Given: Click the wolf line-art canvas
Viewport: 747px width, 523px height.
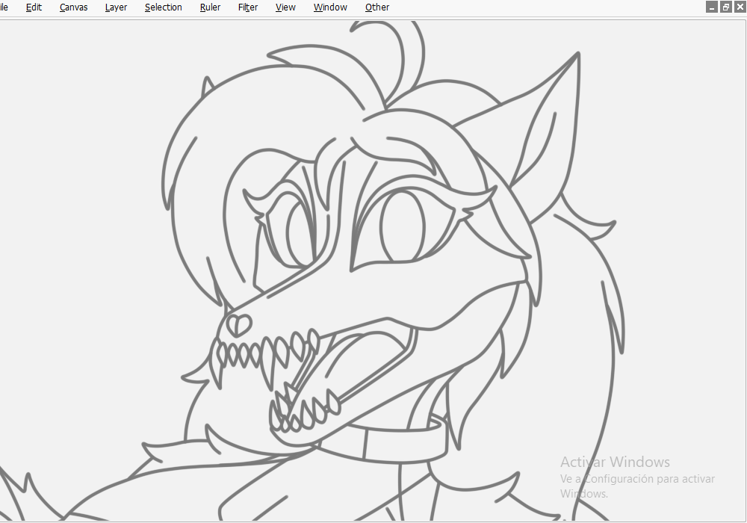Looking at the screenshot, I should (x=373, y=270).
